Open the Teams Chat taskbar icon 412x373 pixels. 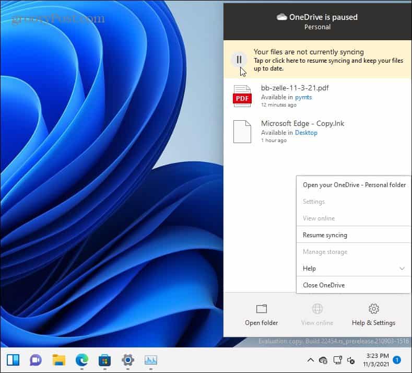click(x=36, y=360)
